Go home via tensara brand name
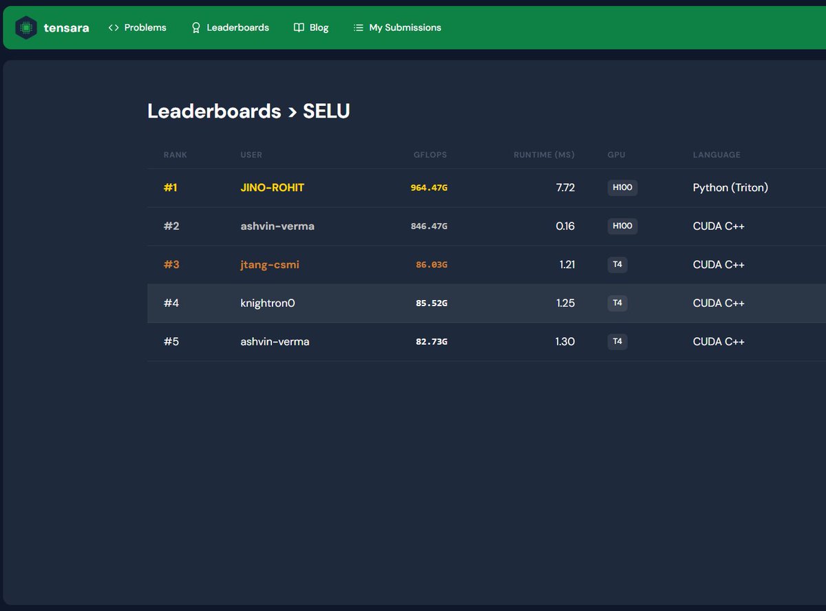Screen dimensions: 826x611 tap(66, 28)
